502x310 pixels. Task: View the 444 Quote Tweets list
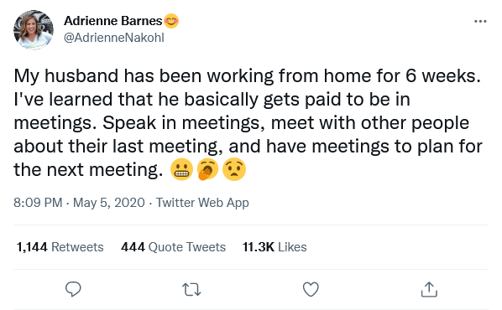173,247
